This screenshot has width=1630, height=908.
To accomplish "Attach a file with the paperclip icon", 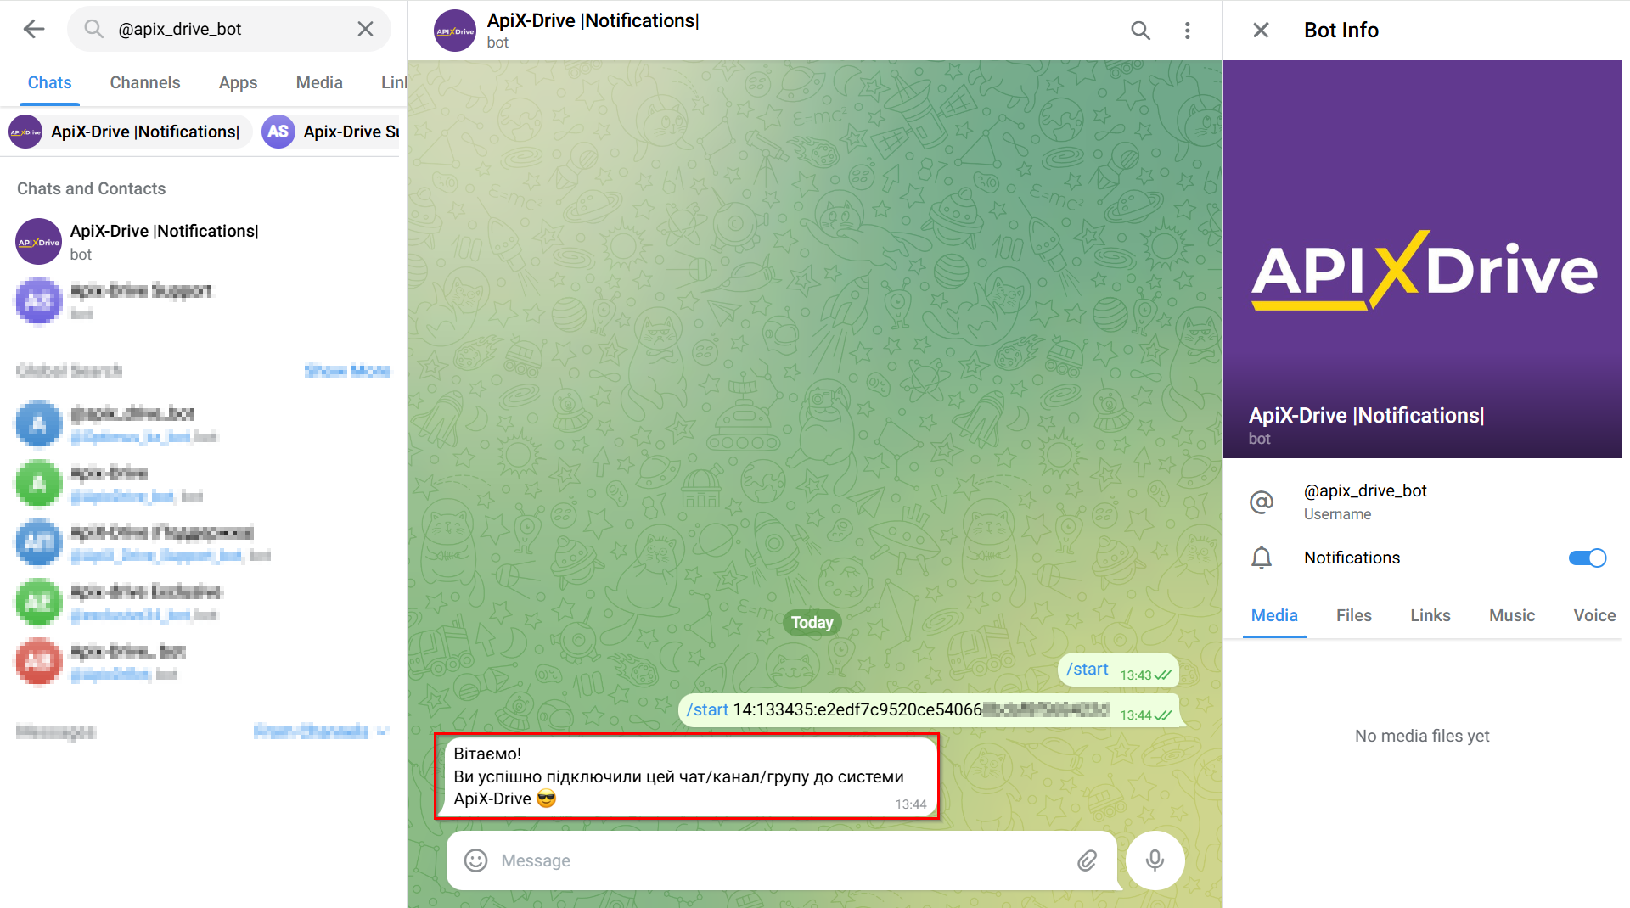I will pos(1087,860).
